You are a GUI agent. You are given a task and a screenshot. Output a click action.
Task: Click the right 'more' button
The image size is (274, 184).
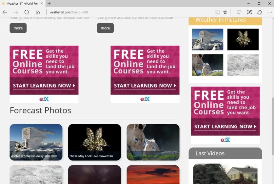pos(105,28)
